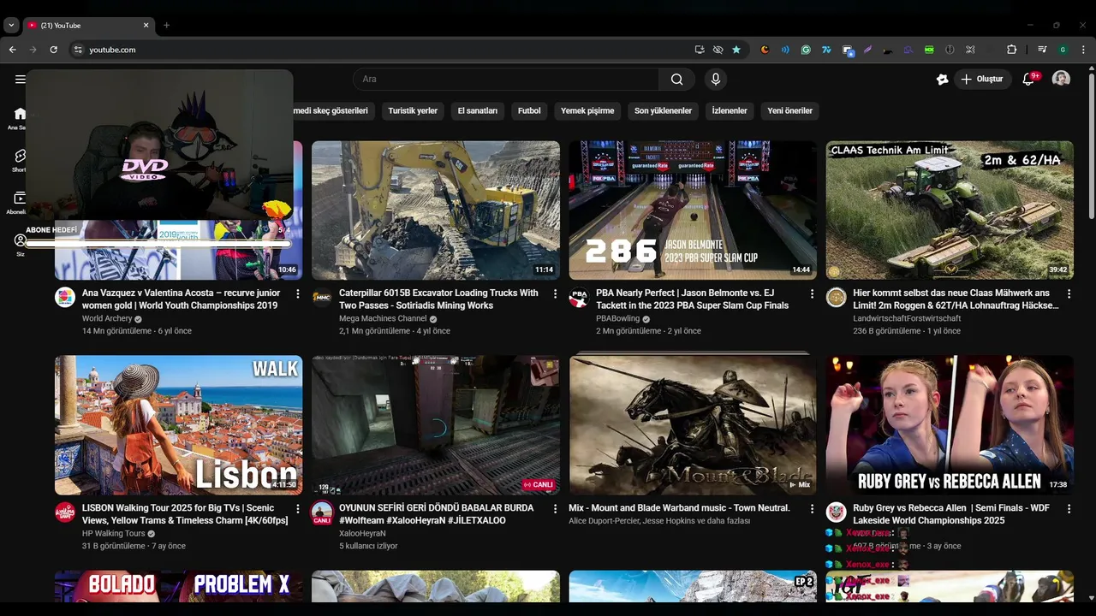1096x616 pixels.
Task: Open HP Walking Tours channel link
Action: [x=114, y=533]
